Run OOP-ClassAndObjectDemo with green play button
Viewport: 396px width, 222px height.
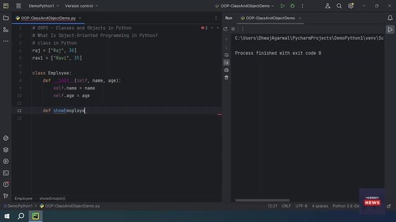[x=283, y=6]
